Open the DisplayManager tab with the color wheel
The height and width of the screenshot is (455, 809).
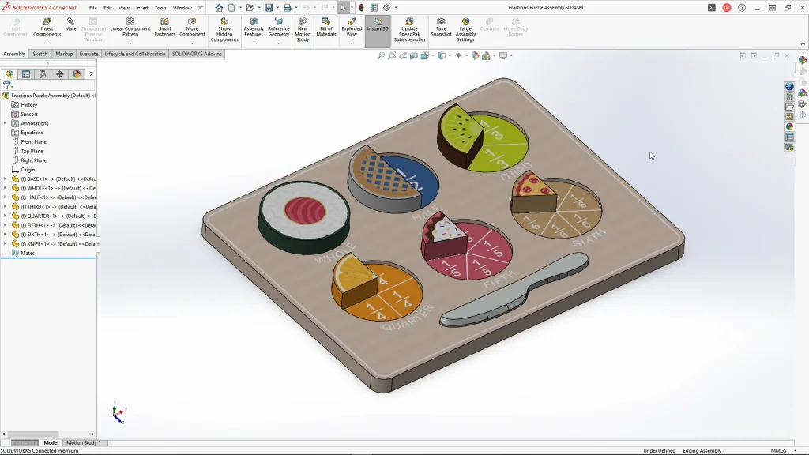coord(77,74)
